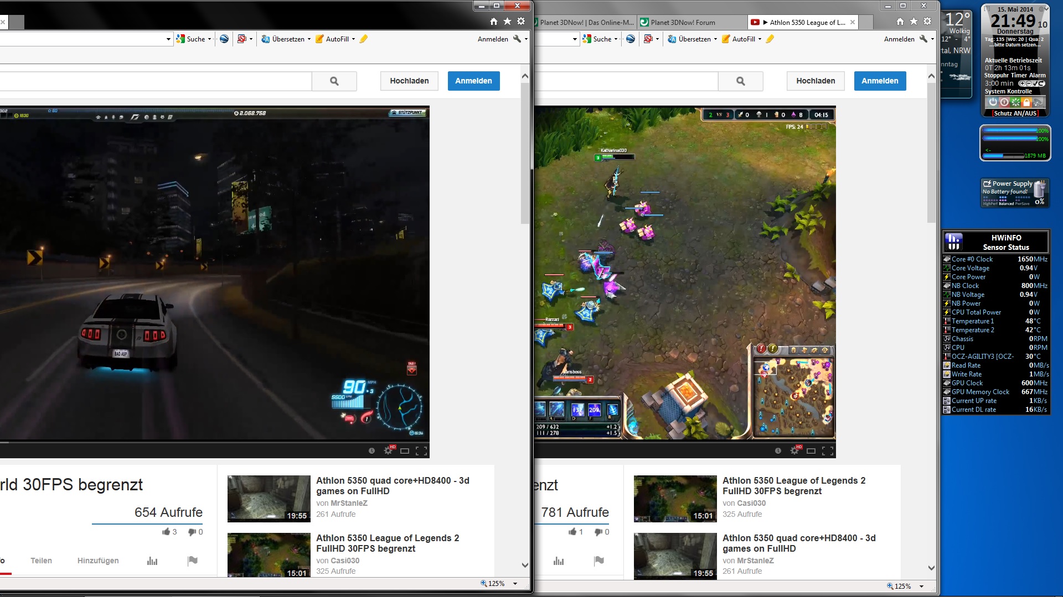Click Hochladen button in League of Legends window
The height and width of the screenshot is (597, 1063).
click(x=816, y=81)
